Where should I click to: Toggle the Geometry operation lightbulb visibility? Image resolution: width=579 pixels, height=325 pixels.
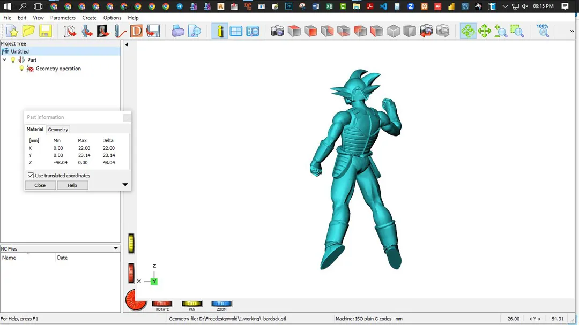coord(21,68)
